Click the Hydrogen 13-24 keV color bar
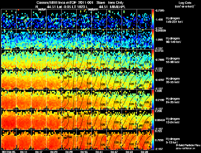This screenshot has height=153, width=201. click(153, 120)
